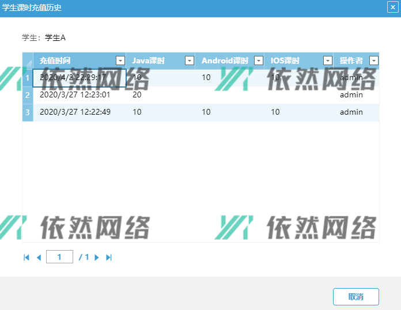The image size is (401, 310).
Task: Open 操作者 column filter dropdown
Action: coord(373,61)
